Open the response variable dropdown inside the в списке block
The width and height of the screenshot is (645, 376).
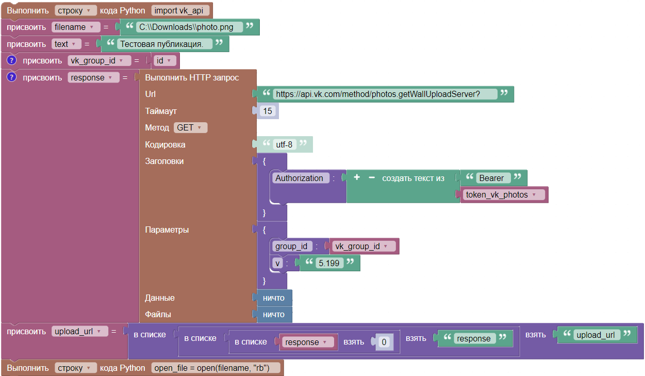pos(308,342)
